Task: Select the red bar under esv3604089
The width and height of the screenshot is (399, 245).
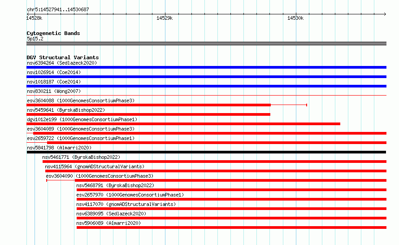Action: click(x=210, y=133)
